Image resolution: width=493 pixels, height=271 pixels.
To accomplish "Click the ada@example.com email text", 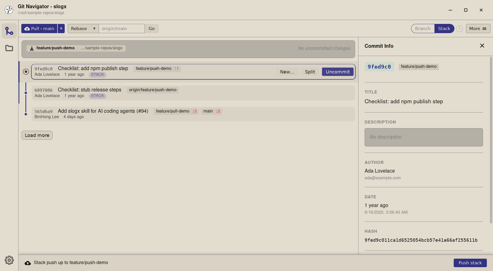I will point(383,178).
